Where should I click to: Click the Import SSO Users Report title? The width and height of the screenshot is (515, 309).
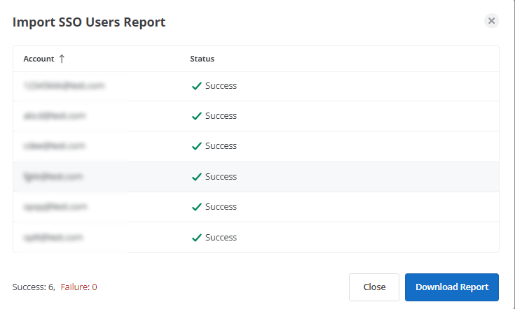pyautogui.click(x=89, y=22)
